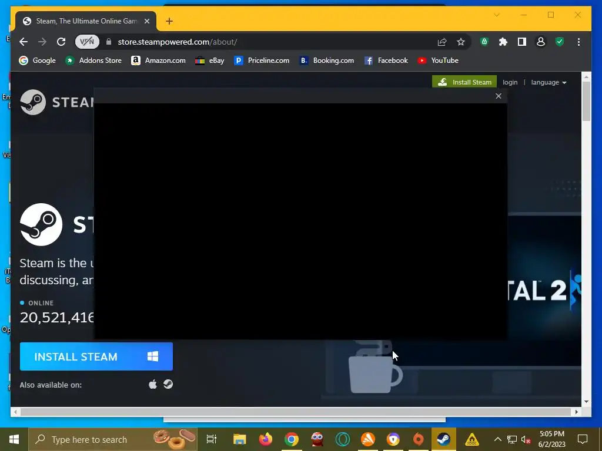Bookmark this page with star icon
602x451 pixels.
(x=461, y=42)
